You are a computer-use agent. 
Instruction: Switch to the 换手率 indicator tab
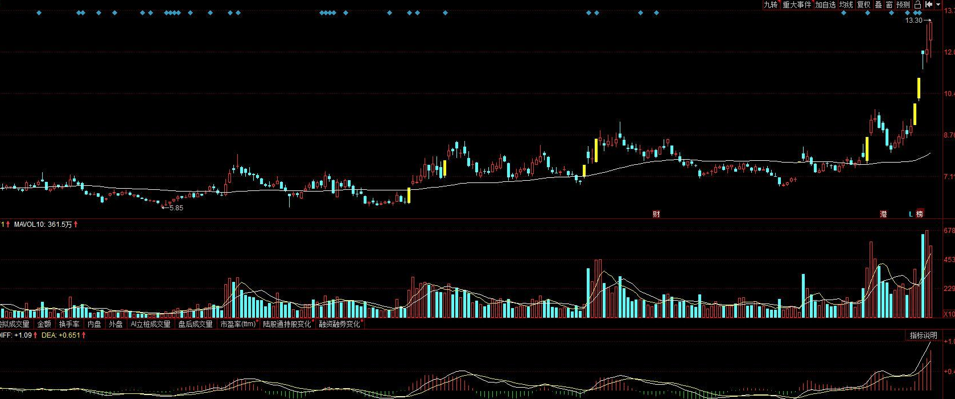pos(69,324)
